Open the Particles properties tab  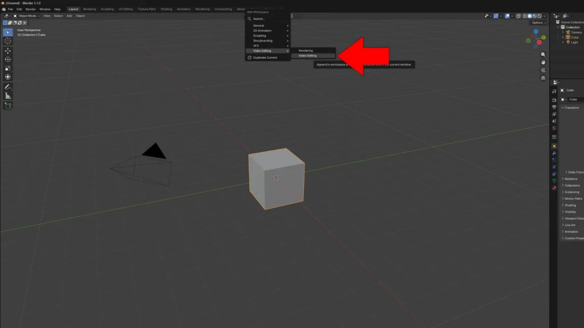click(554, 160)
